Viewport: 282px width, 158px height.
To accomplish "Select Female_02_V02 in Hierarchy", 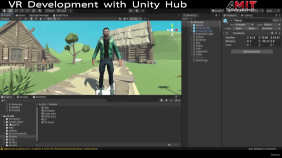I will pos(204,31).
